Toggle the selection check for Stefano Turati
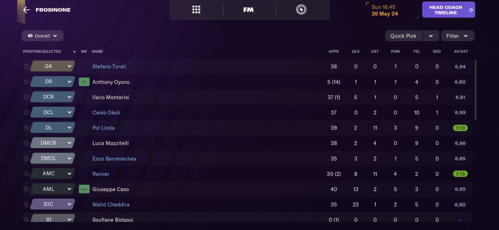 coord(26,67)
